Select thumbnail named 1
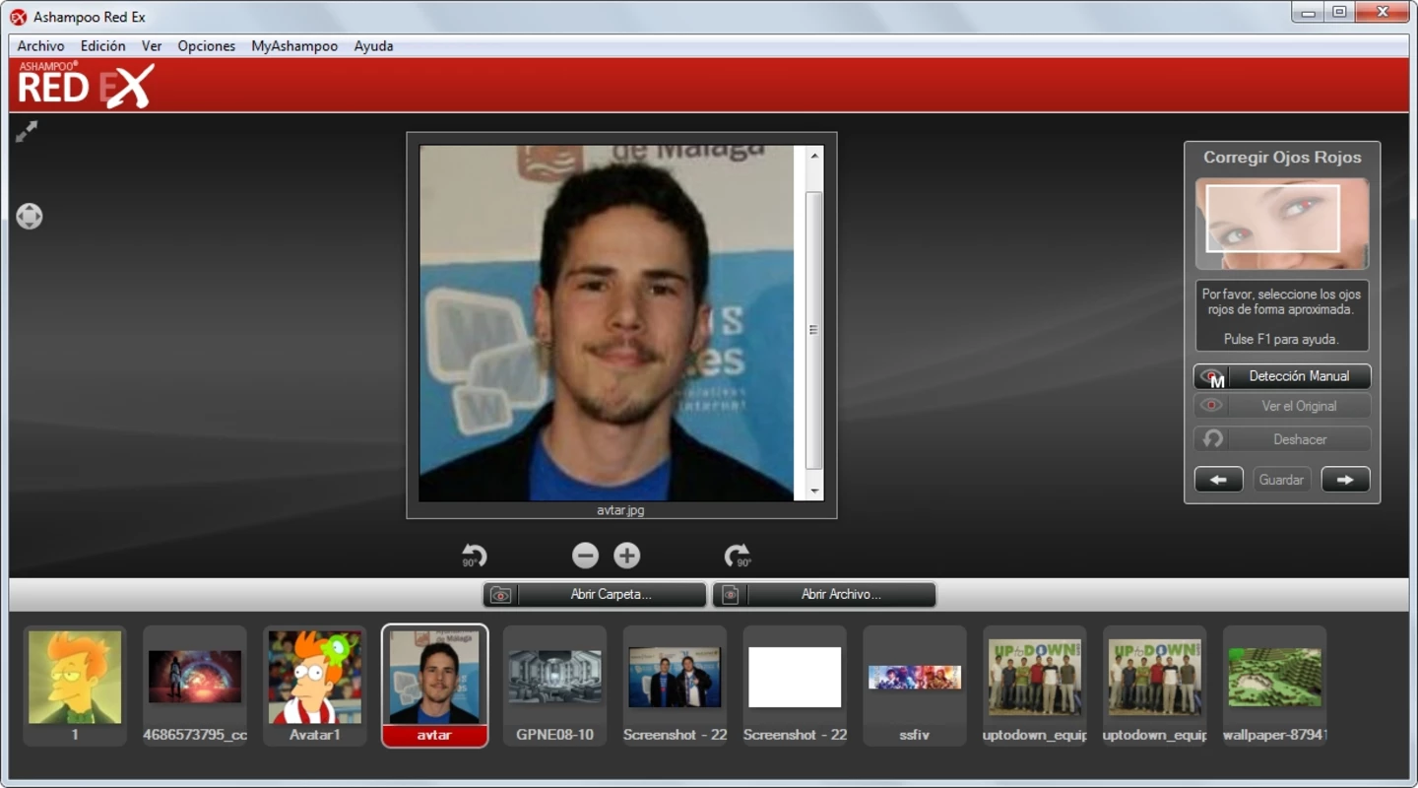1418x788 pixels. click(x=75, y=686)
